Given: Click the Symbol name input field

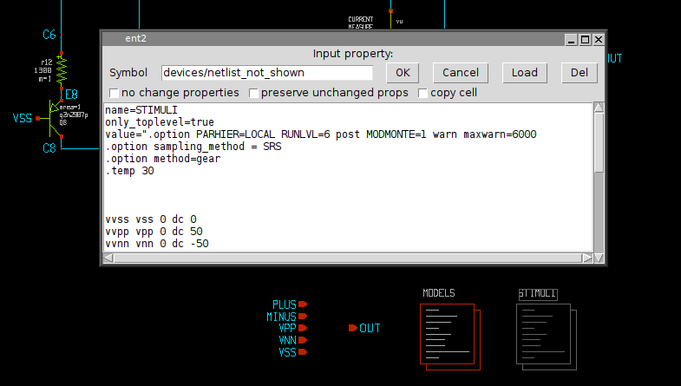Looking at the screenshot, I should (x=267, y=73).
